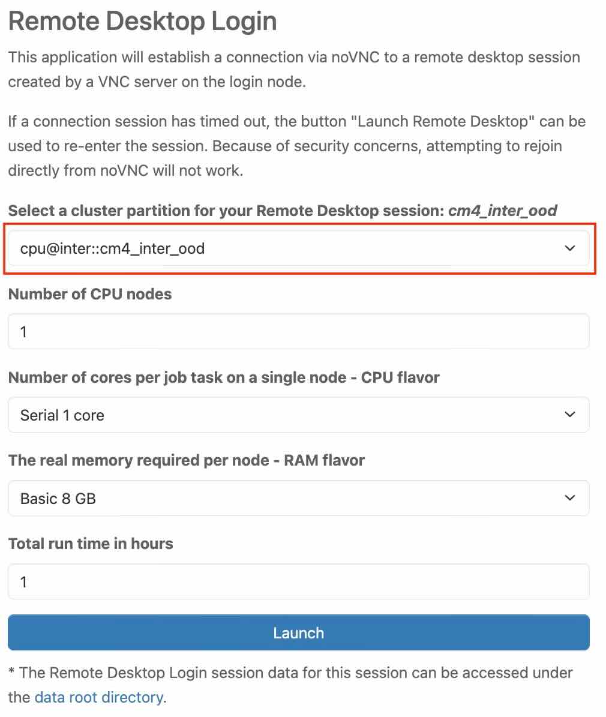Click the intro paragraph about noVNC connection

tap(294, 70)
